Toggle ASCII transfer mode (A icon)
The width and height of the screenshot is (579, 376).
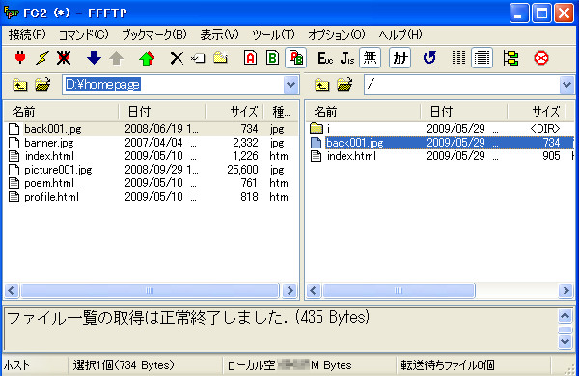coord(250,58)
